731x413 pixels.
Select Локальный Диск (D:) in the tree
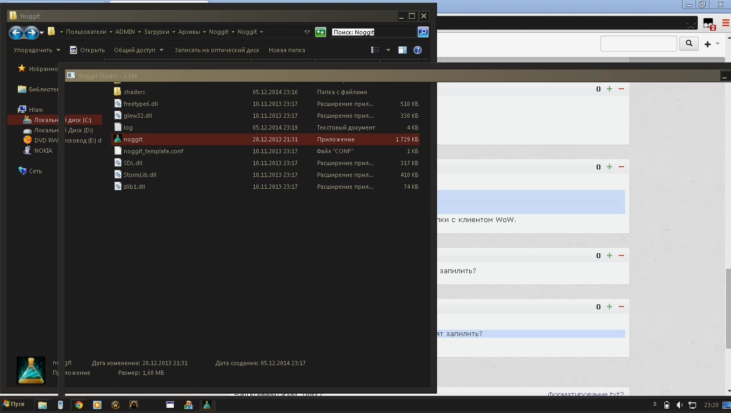(58, 130)
